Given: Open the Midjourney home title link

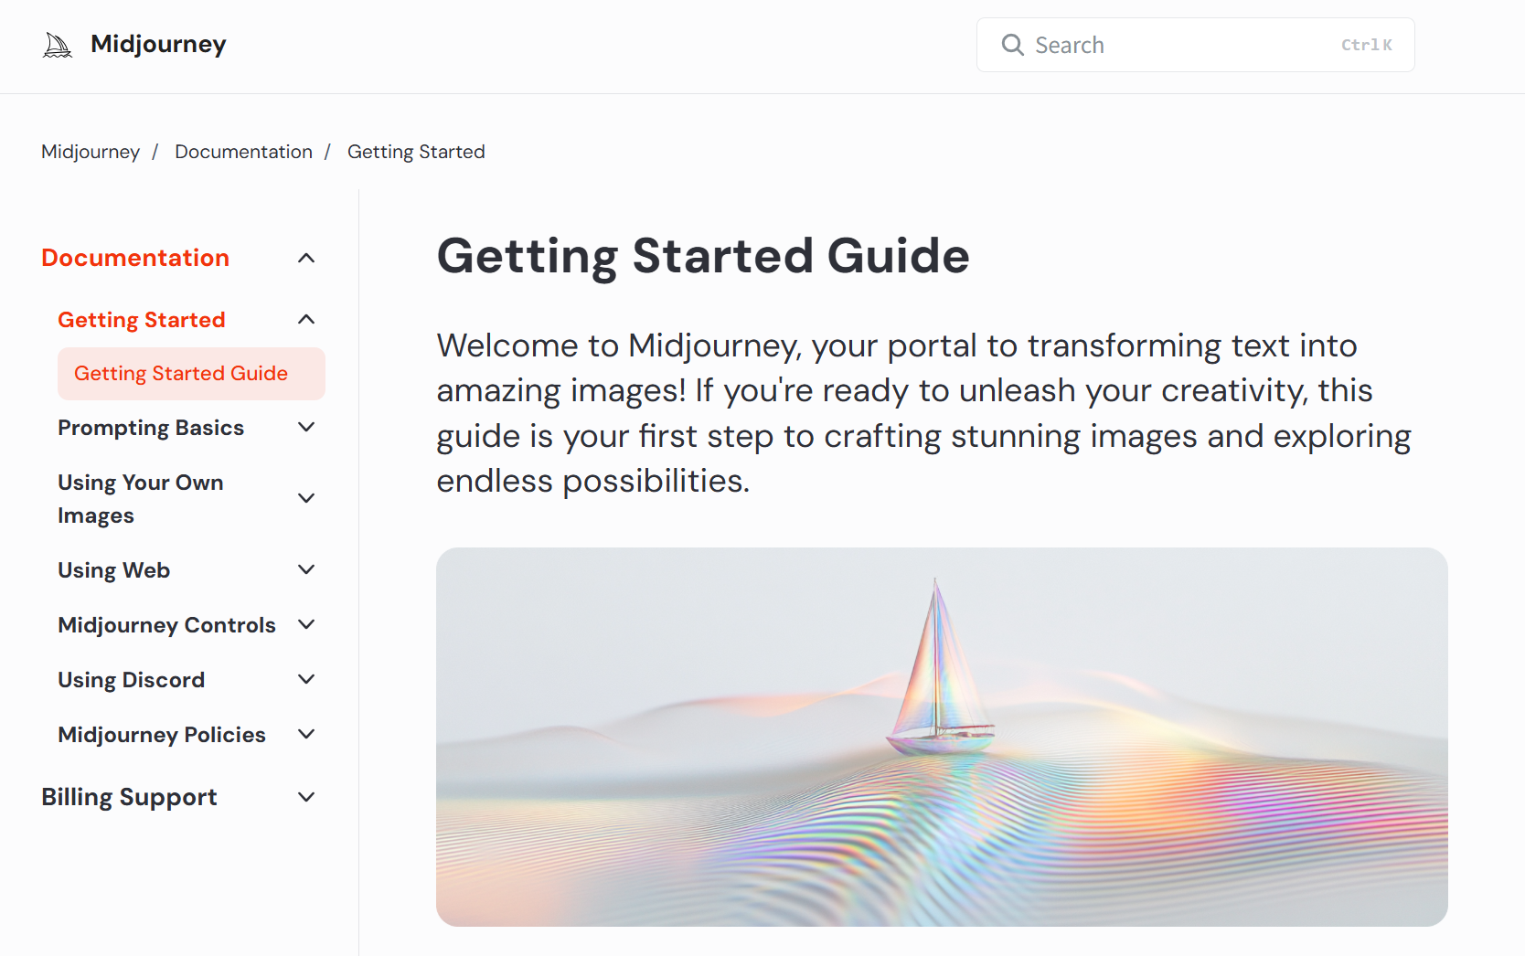Looking at the screenshot, I should click(x=158, y=44).
